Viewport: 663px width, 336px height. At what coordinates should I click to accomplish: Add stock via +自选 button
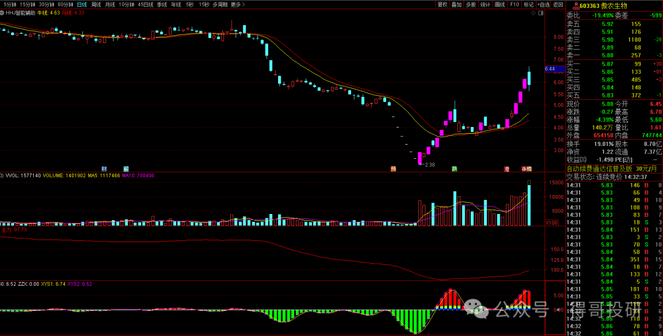coord(544,5)
